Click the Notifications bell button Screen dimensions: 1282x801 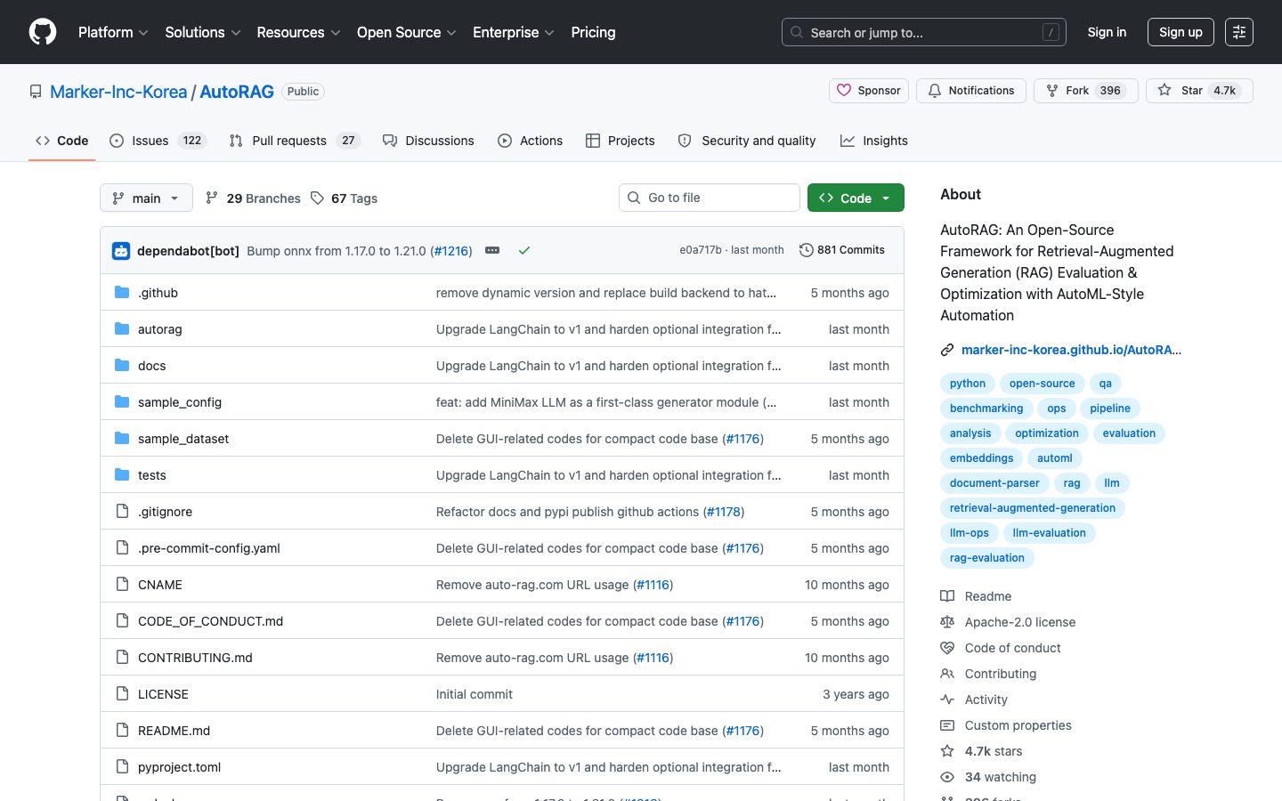click(970, 91)
